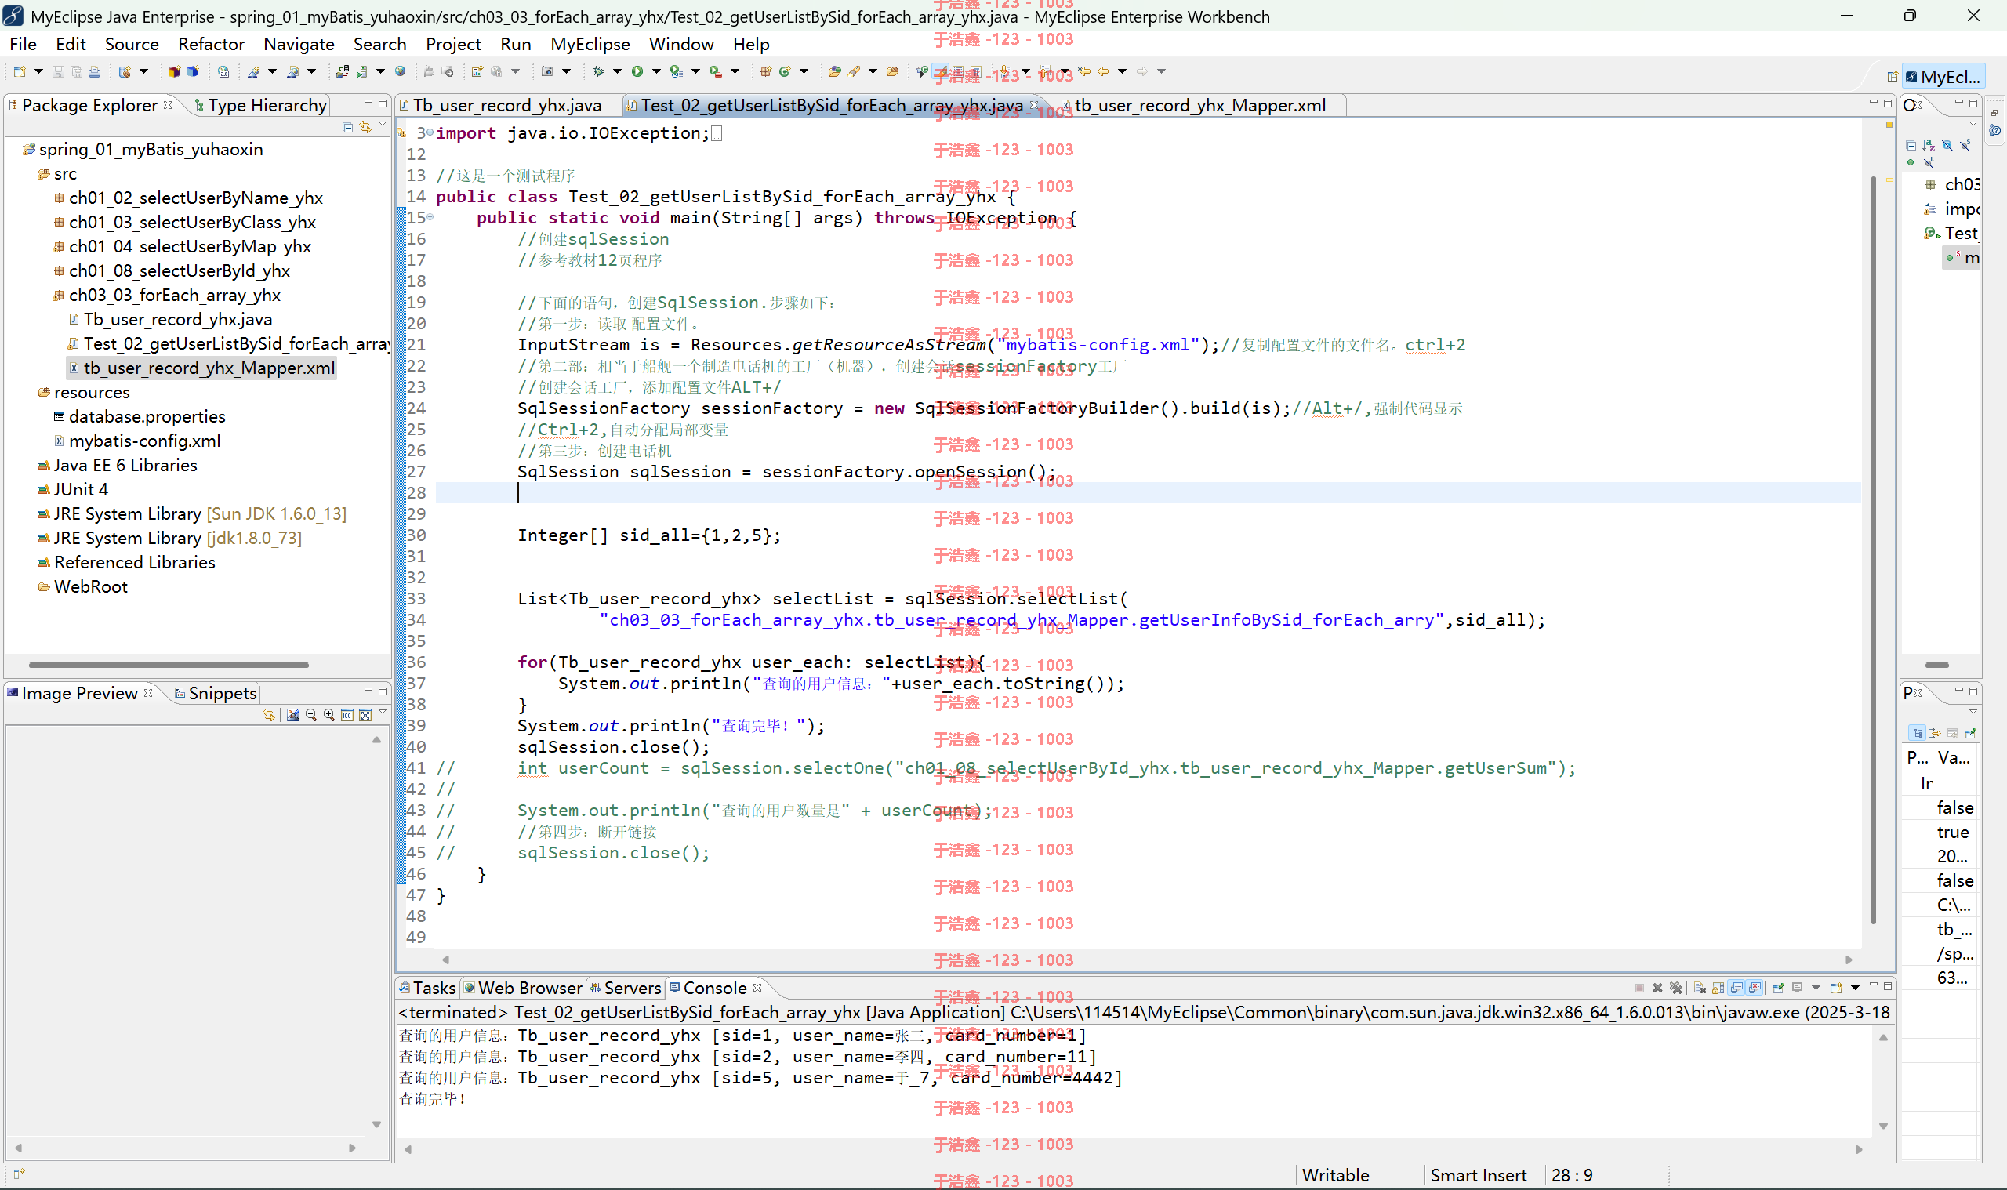Click Package Explorer horizontal scrollbar thumb
This screenshot has width=2007, height=1190.
(169, 665)
